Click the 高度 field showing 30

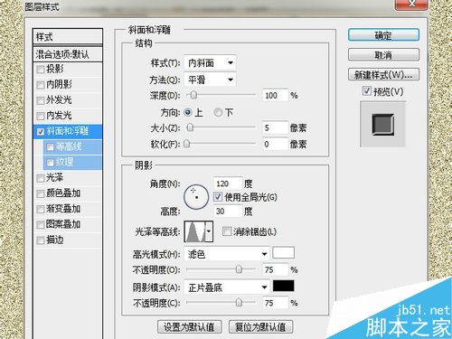pos(228,212)
